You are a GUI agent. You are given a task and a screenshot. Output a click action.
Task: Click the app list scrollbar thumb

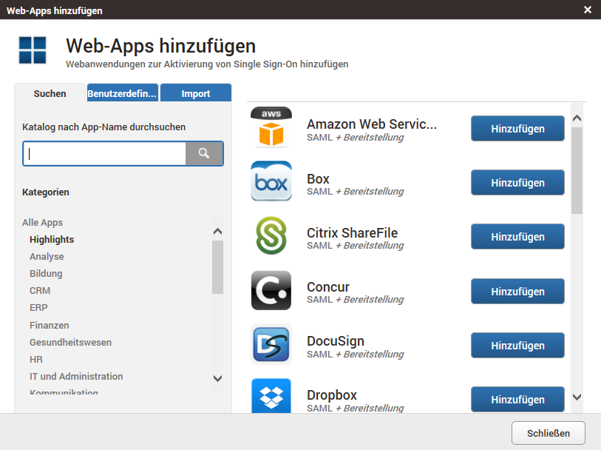click(x=577, y=170)
